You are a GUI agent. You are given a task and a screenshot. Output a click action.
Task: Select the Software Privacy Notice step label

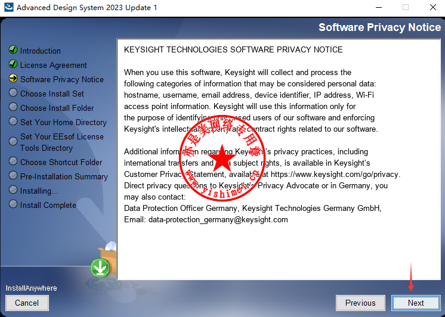62,79
